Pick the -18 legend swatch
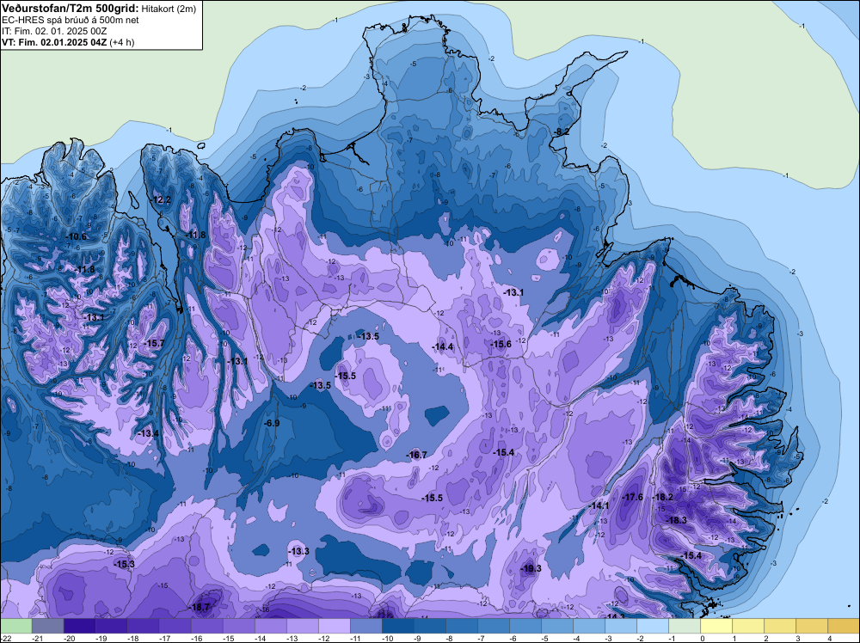860x643 pixels. (x=144, y=626)
